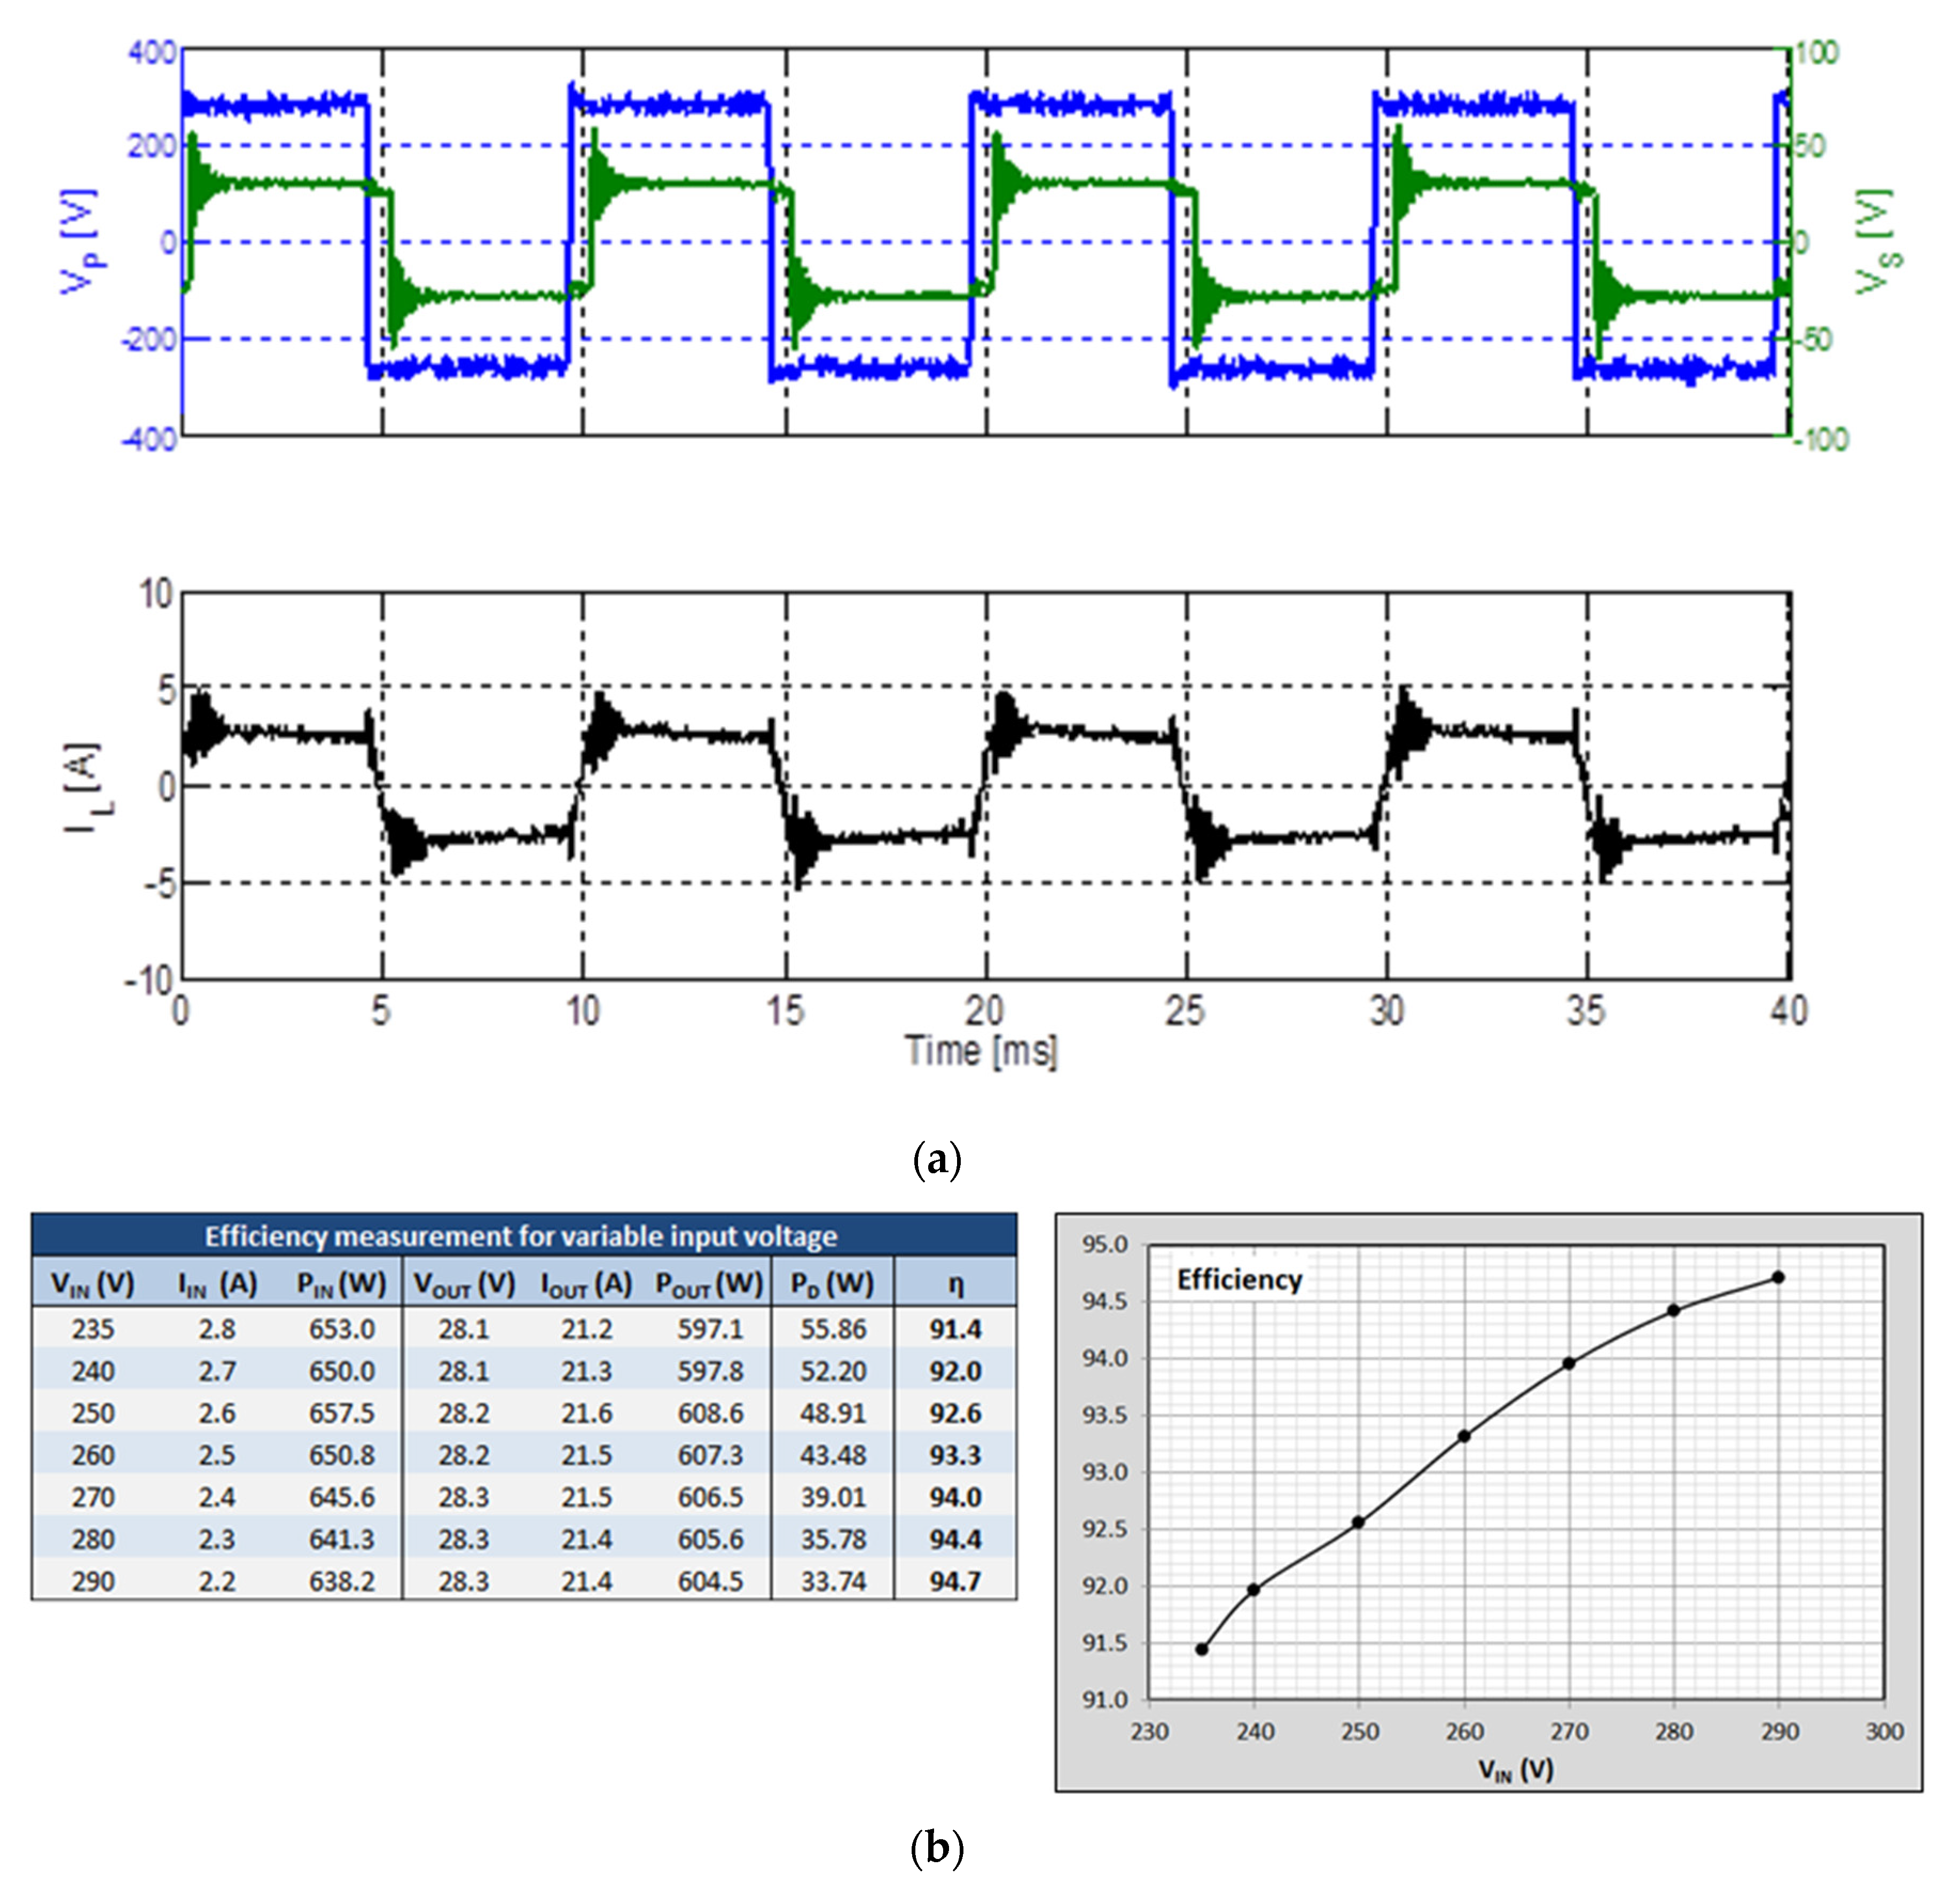The width and height of the screenshot is (1960, 1883).
Task: Click the 40 tick on time axis
Action: (x=1788, y=1011)
